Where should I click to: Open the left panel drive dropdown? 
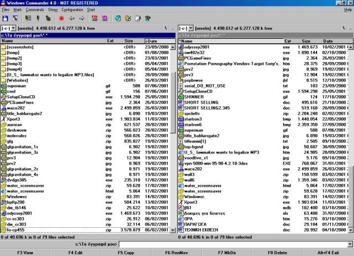[8, 28]
